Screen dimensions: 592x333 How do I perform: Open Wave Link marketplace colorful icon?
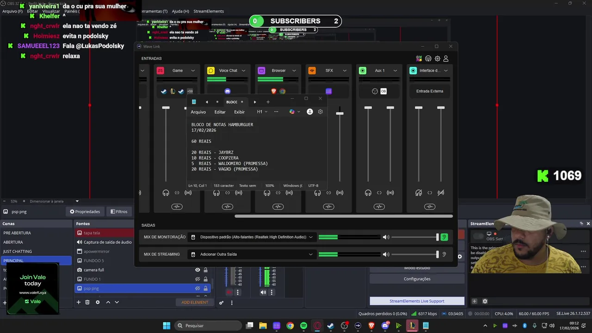(x=419, y=59)
